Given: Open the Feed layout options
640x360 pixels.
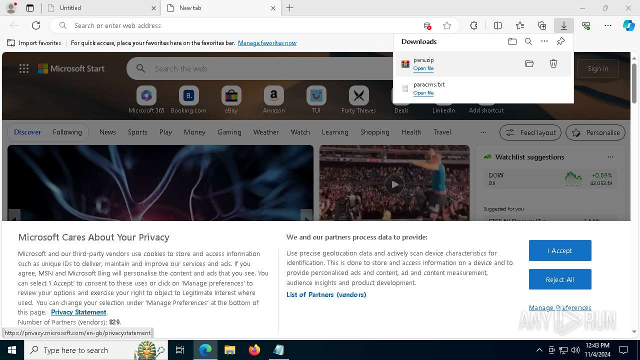Looking at the screenshot, I should click(530, 132).
